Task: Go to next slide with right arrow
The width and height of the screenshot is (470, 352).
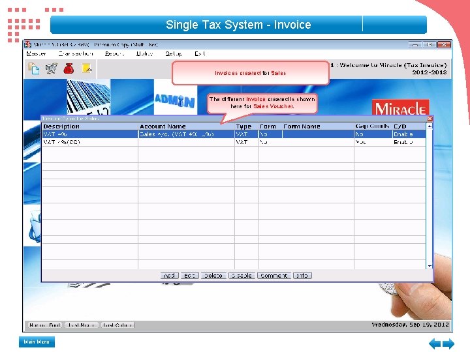Action: (x=448, y=344)
